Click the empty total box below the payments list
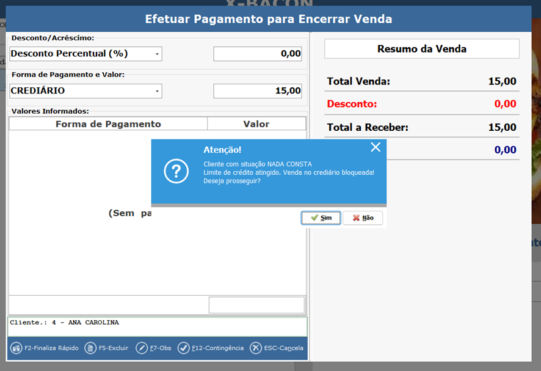This screenshot has width=541, height=371. click(x=256, y=305)
